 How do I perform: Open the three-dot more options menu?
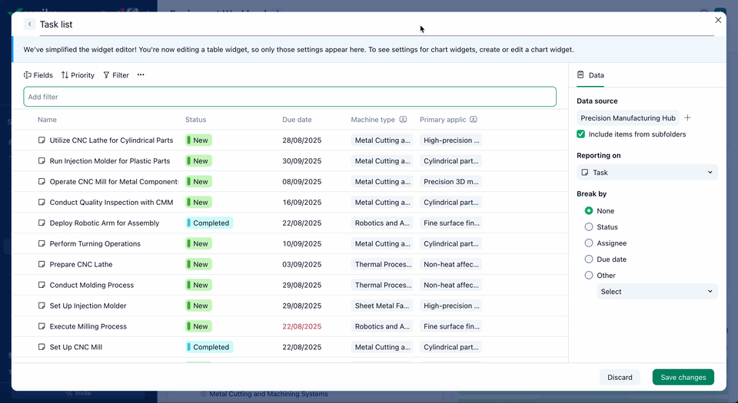[x=141, y=75]
